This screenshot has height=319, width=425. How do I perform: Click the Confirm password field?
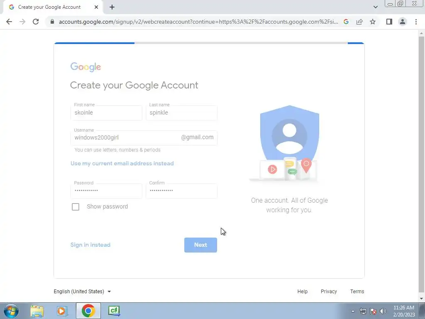(x=181, y=191)
